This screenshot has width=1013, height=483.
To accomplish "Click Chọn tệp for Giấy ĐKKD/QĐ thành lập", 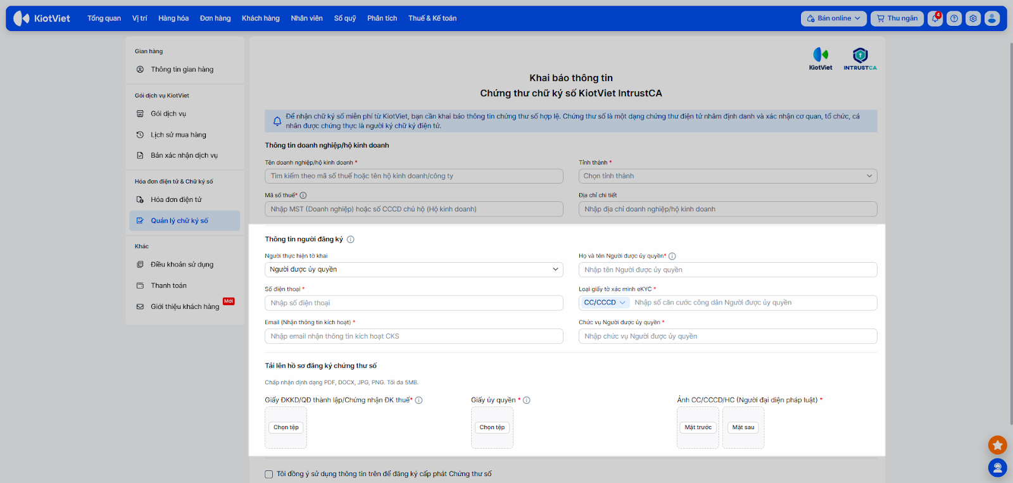I will (x=286, y=427).
